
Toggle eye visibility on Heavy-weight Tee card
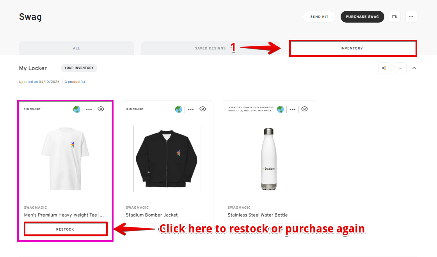(x=101, y=109)
